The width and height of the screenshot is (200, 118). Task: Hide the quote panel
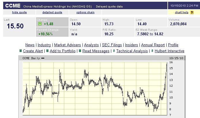(x=19, y=12)
